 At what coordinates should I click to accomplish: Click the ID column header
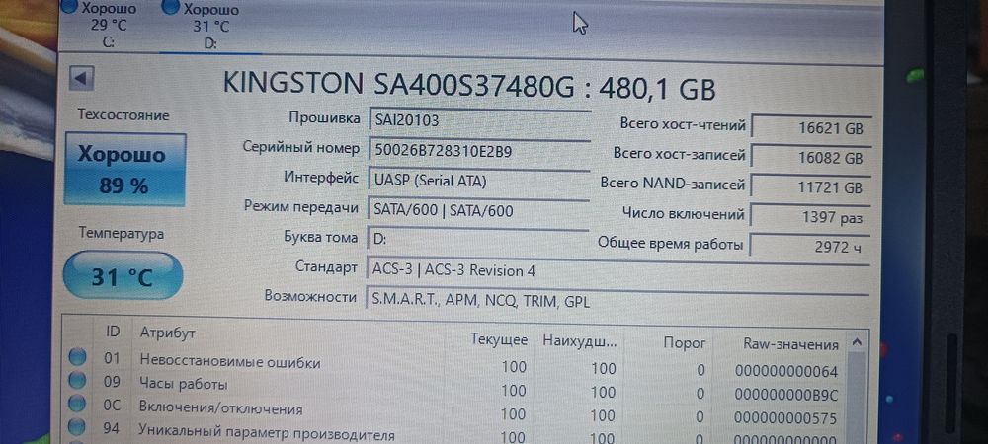tap(113, 333)
